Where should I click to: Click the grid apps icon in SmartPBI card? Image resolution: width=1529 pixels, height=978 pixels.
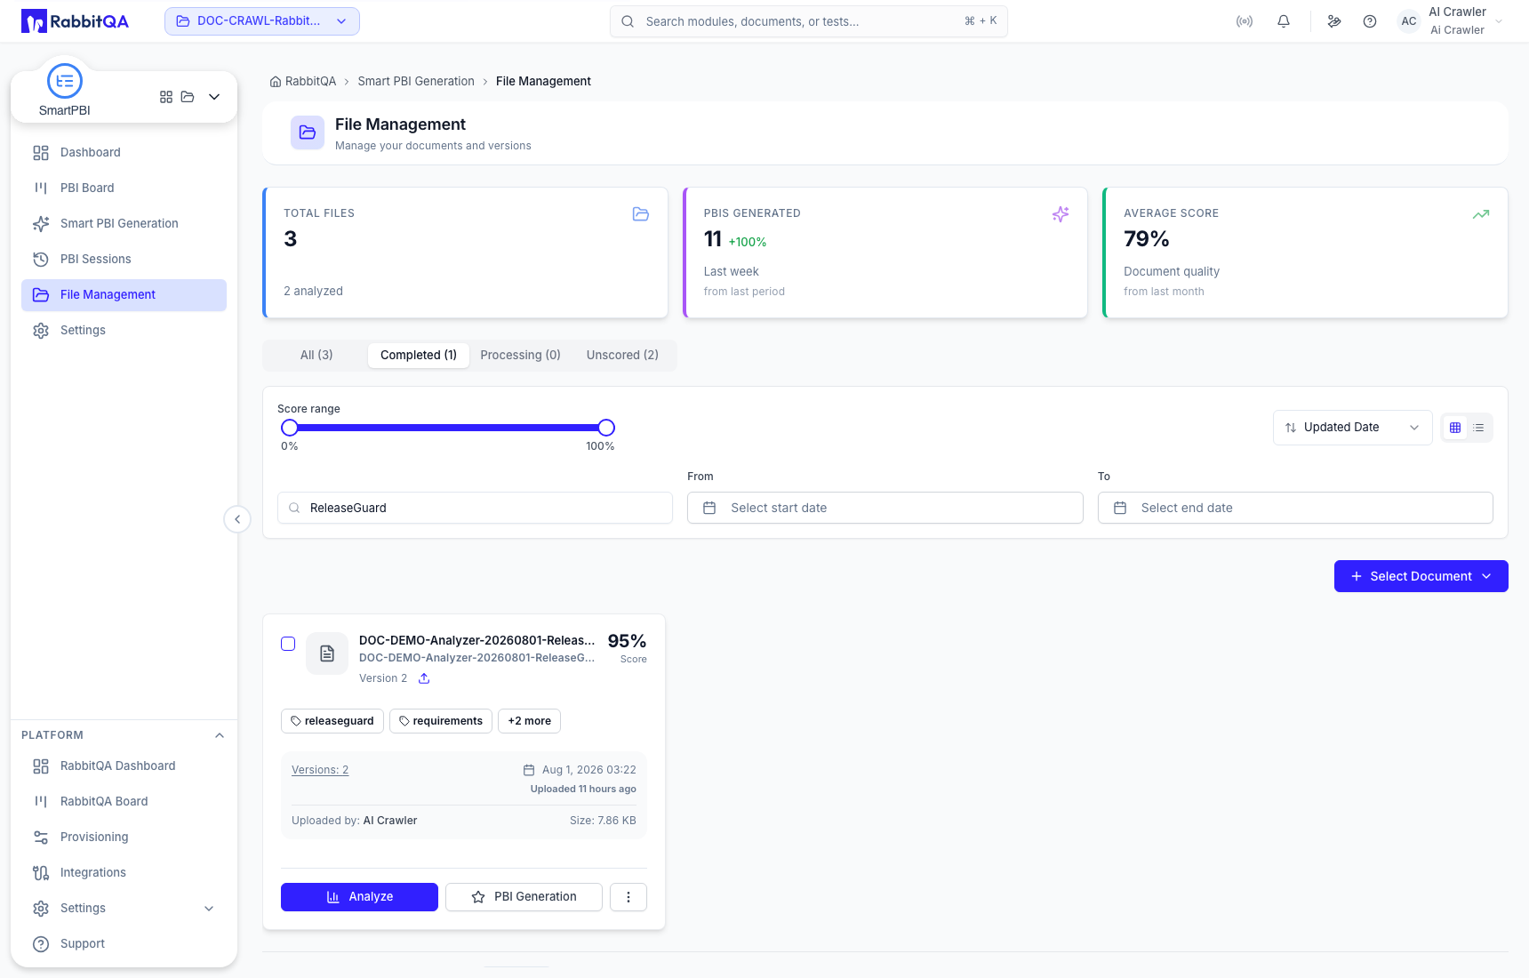tap(166, 97)
